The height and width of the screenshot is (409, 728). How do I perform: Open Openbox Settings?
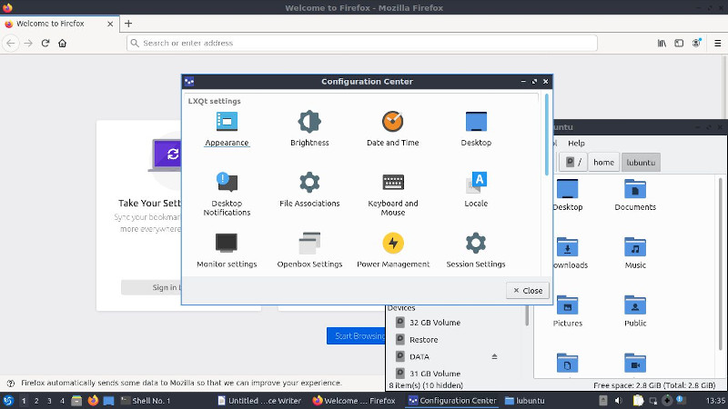pos(309,251)
